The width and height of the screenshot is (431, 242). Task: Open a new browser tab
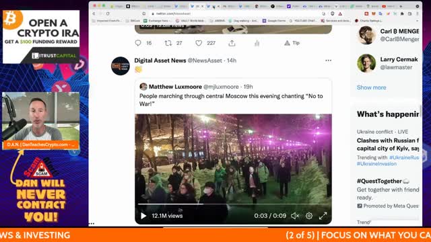coord(401,6)
